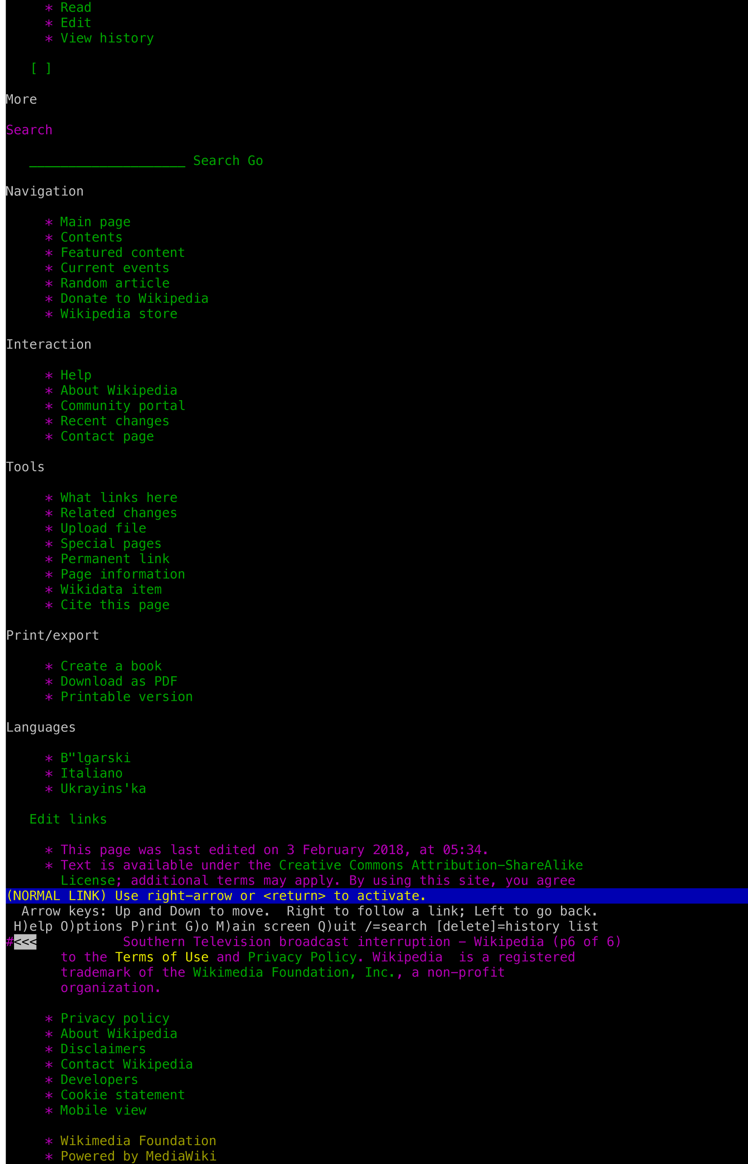Click the <<< scroll-back indicator
The width and height of the screenshot is (748, 1164).
25,942
